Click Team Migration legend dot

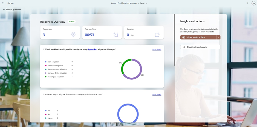[x=46, y=62]
